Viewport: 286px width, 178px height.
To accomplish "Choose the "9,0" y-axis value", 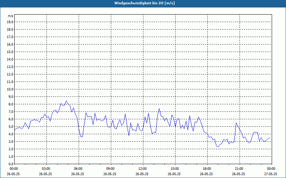I will (x=11, y=96).
